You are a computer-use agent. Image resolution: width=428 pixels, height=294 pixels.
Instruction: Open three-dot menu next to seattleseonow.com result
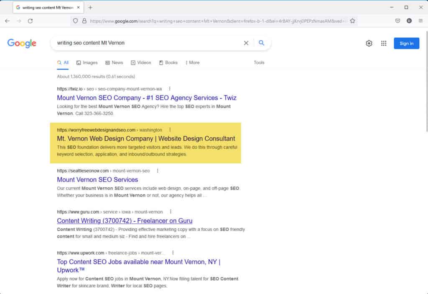coord(158,171)
